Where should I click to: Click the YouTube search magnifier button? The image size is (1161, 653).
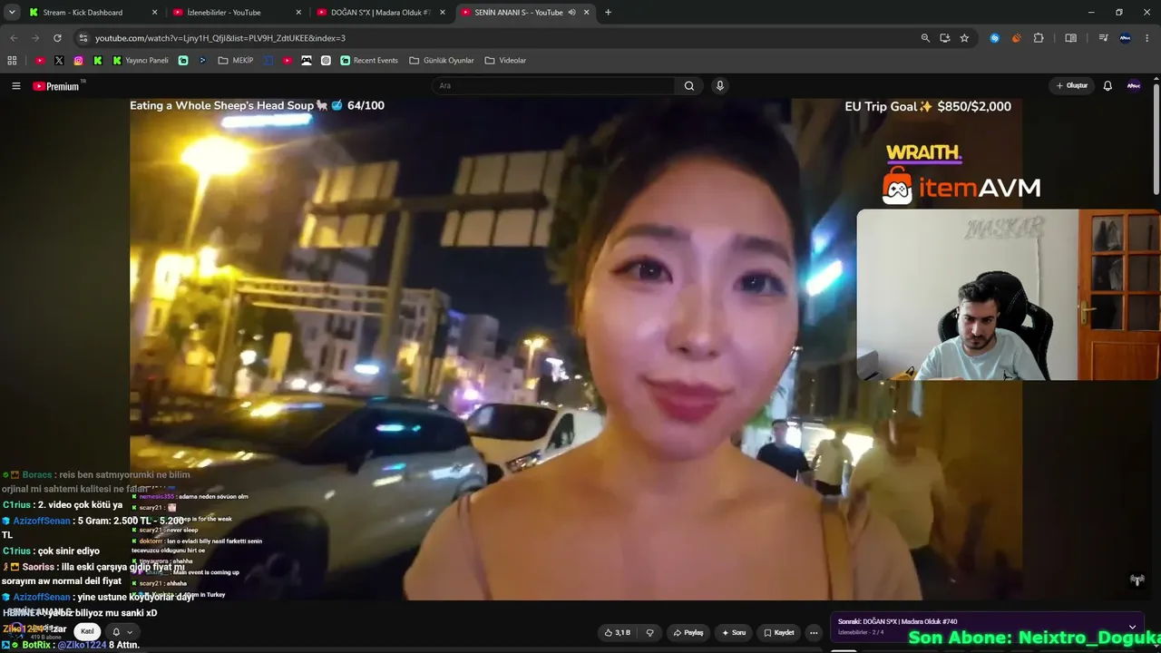tap(689, 86)
